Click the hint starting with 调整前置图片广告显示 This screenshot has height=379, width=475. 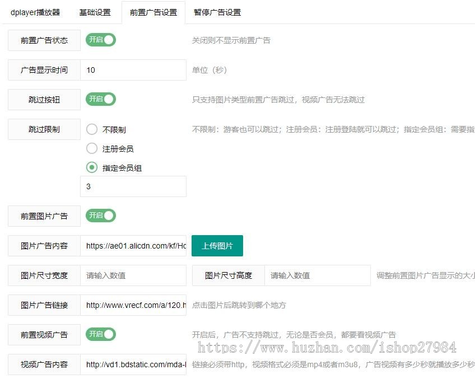pos(425,275)
